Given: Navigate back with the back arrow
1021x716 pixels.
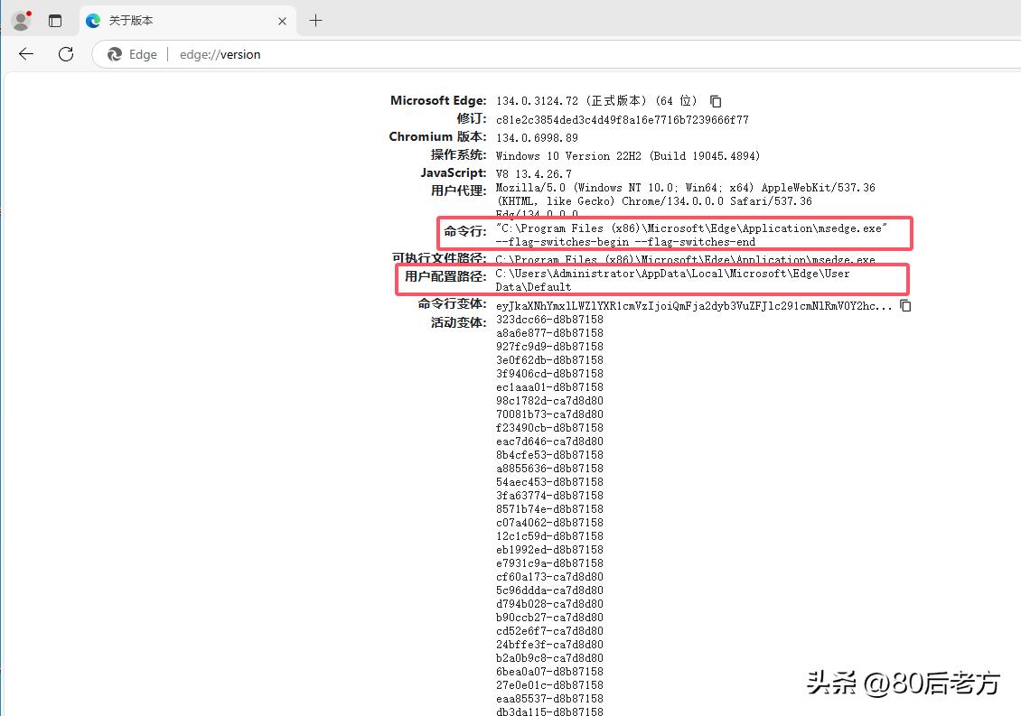Looking at the screenshot, I should pyautogui.click(x=24, y=54).
